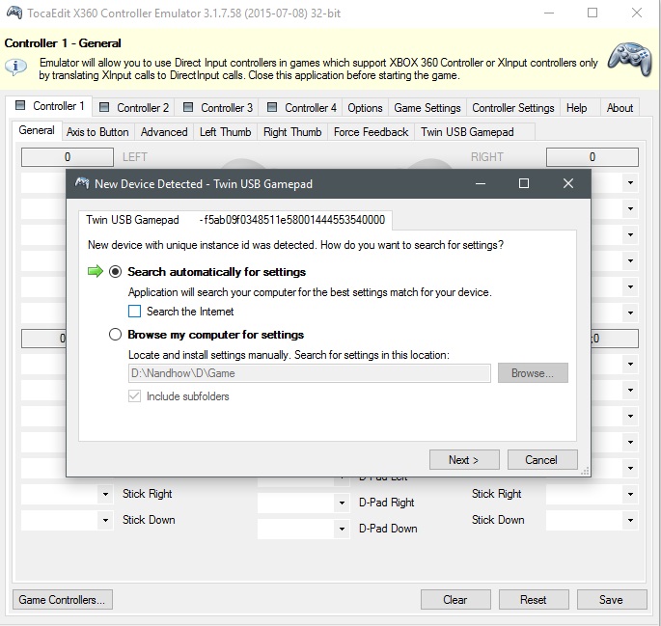This screenshot has width=661, height=626.
Task: Click the main window title controller icon
Action: pos(14,14)
